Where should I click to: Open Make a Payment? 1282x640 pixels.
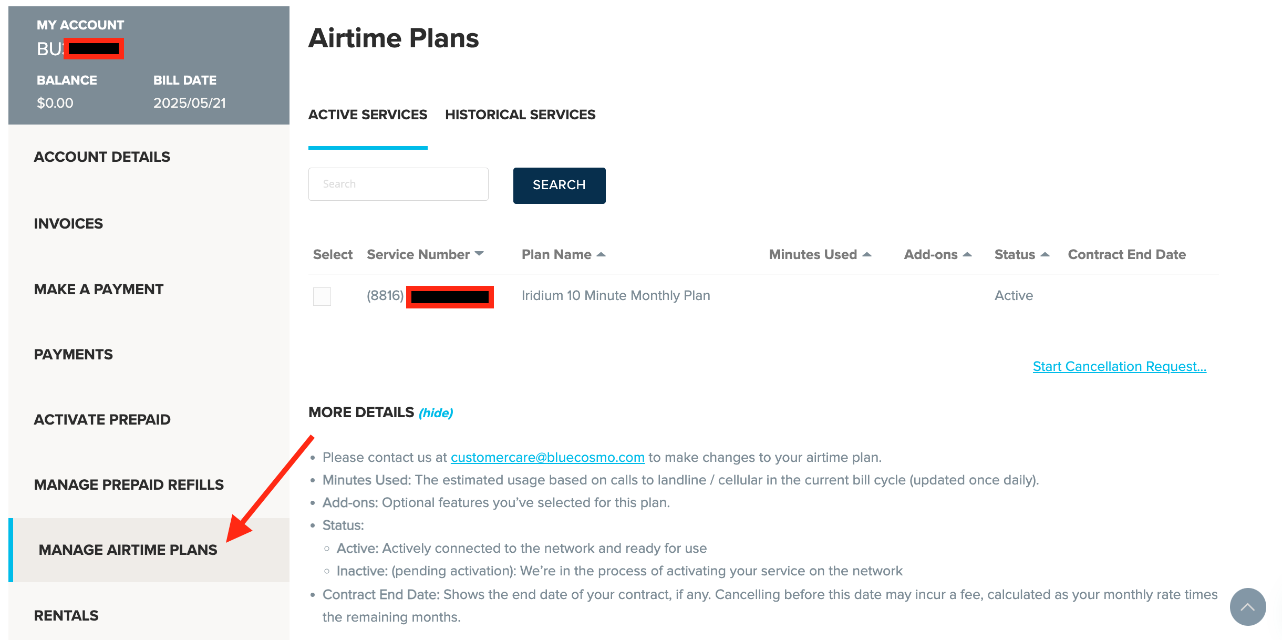click(99, 289)
